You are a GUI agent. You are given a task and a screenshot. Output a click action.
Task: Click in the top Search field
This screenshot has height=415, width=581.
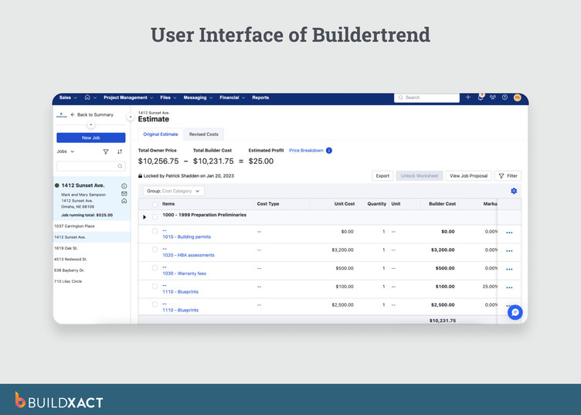point(426,97)
